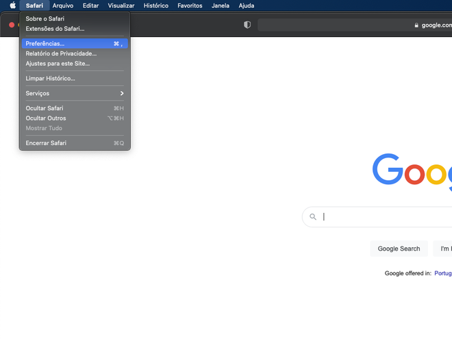This screenshot has height=339, width=452.
Task: Choose Extensões do Safari…
Action: 75,29
